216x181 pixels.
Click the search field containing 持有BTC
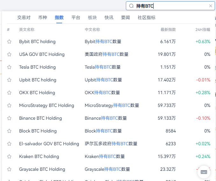pos(172,6)
